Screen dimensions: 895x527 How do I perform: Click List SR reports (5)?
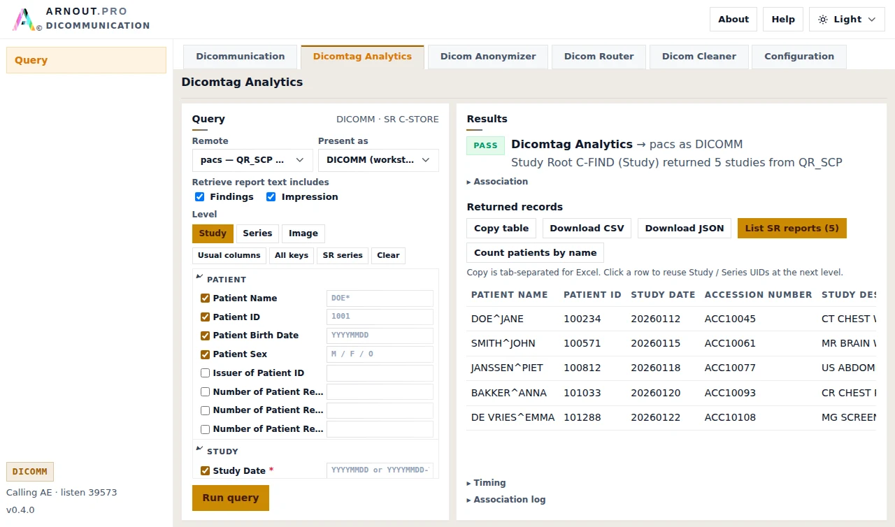click(x=792, y=229)
